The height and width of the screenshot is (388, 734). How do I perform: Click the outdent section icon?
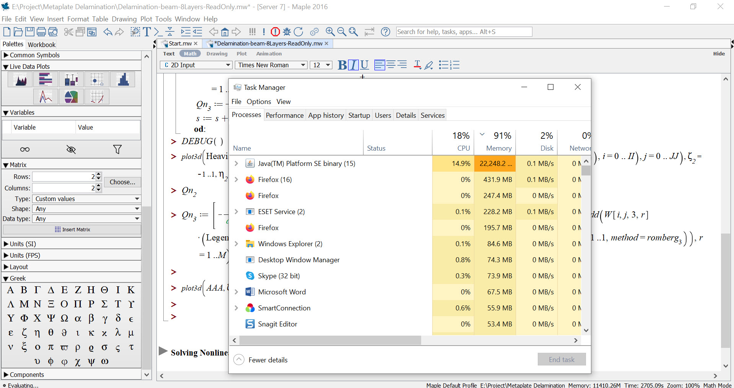197,32
